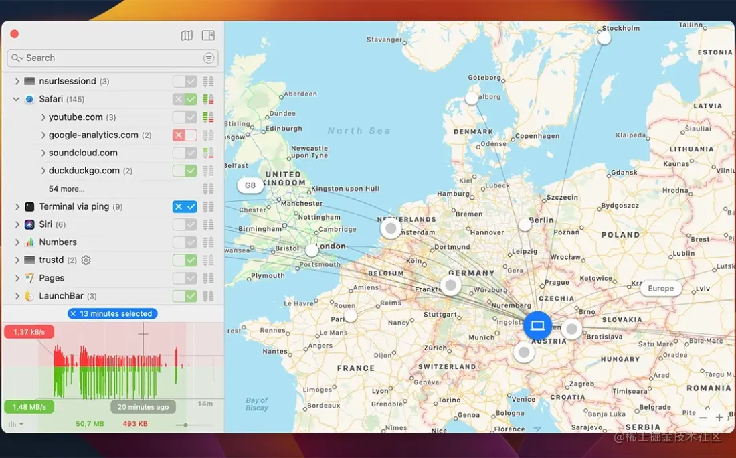Click the traffic meter icon for youtube.com

[x=208, y=117]
